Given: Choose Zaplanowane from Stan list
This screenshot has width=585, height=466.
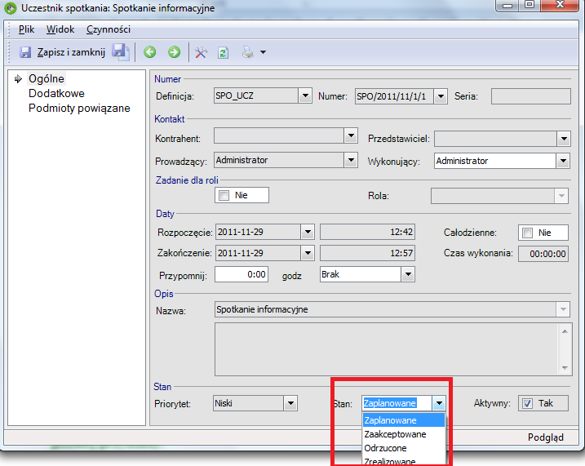Looking at the screenshot, I should coord(404,420).
